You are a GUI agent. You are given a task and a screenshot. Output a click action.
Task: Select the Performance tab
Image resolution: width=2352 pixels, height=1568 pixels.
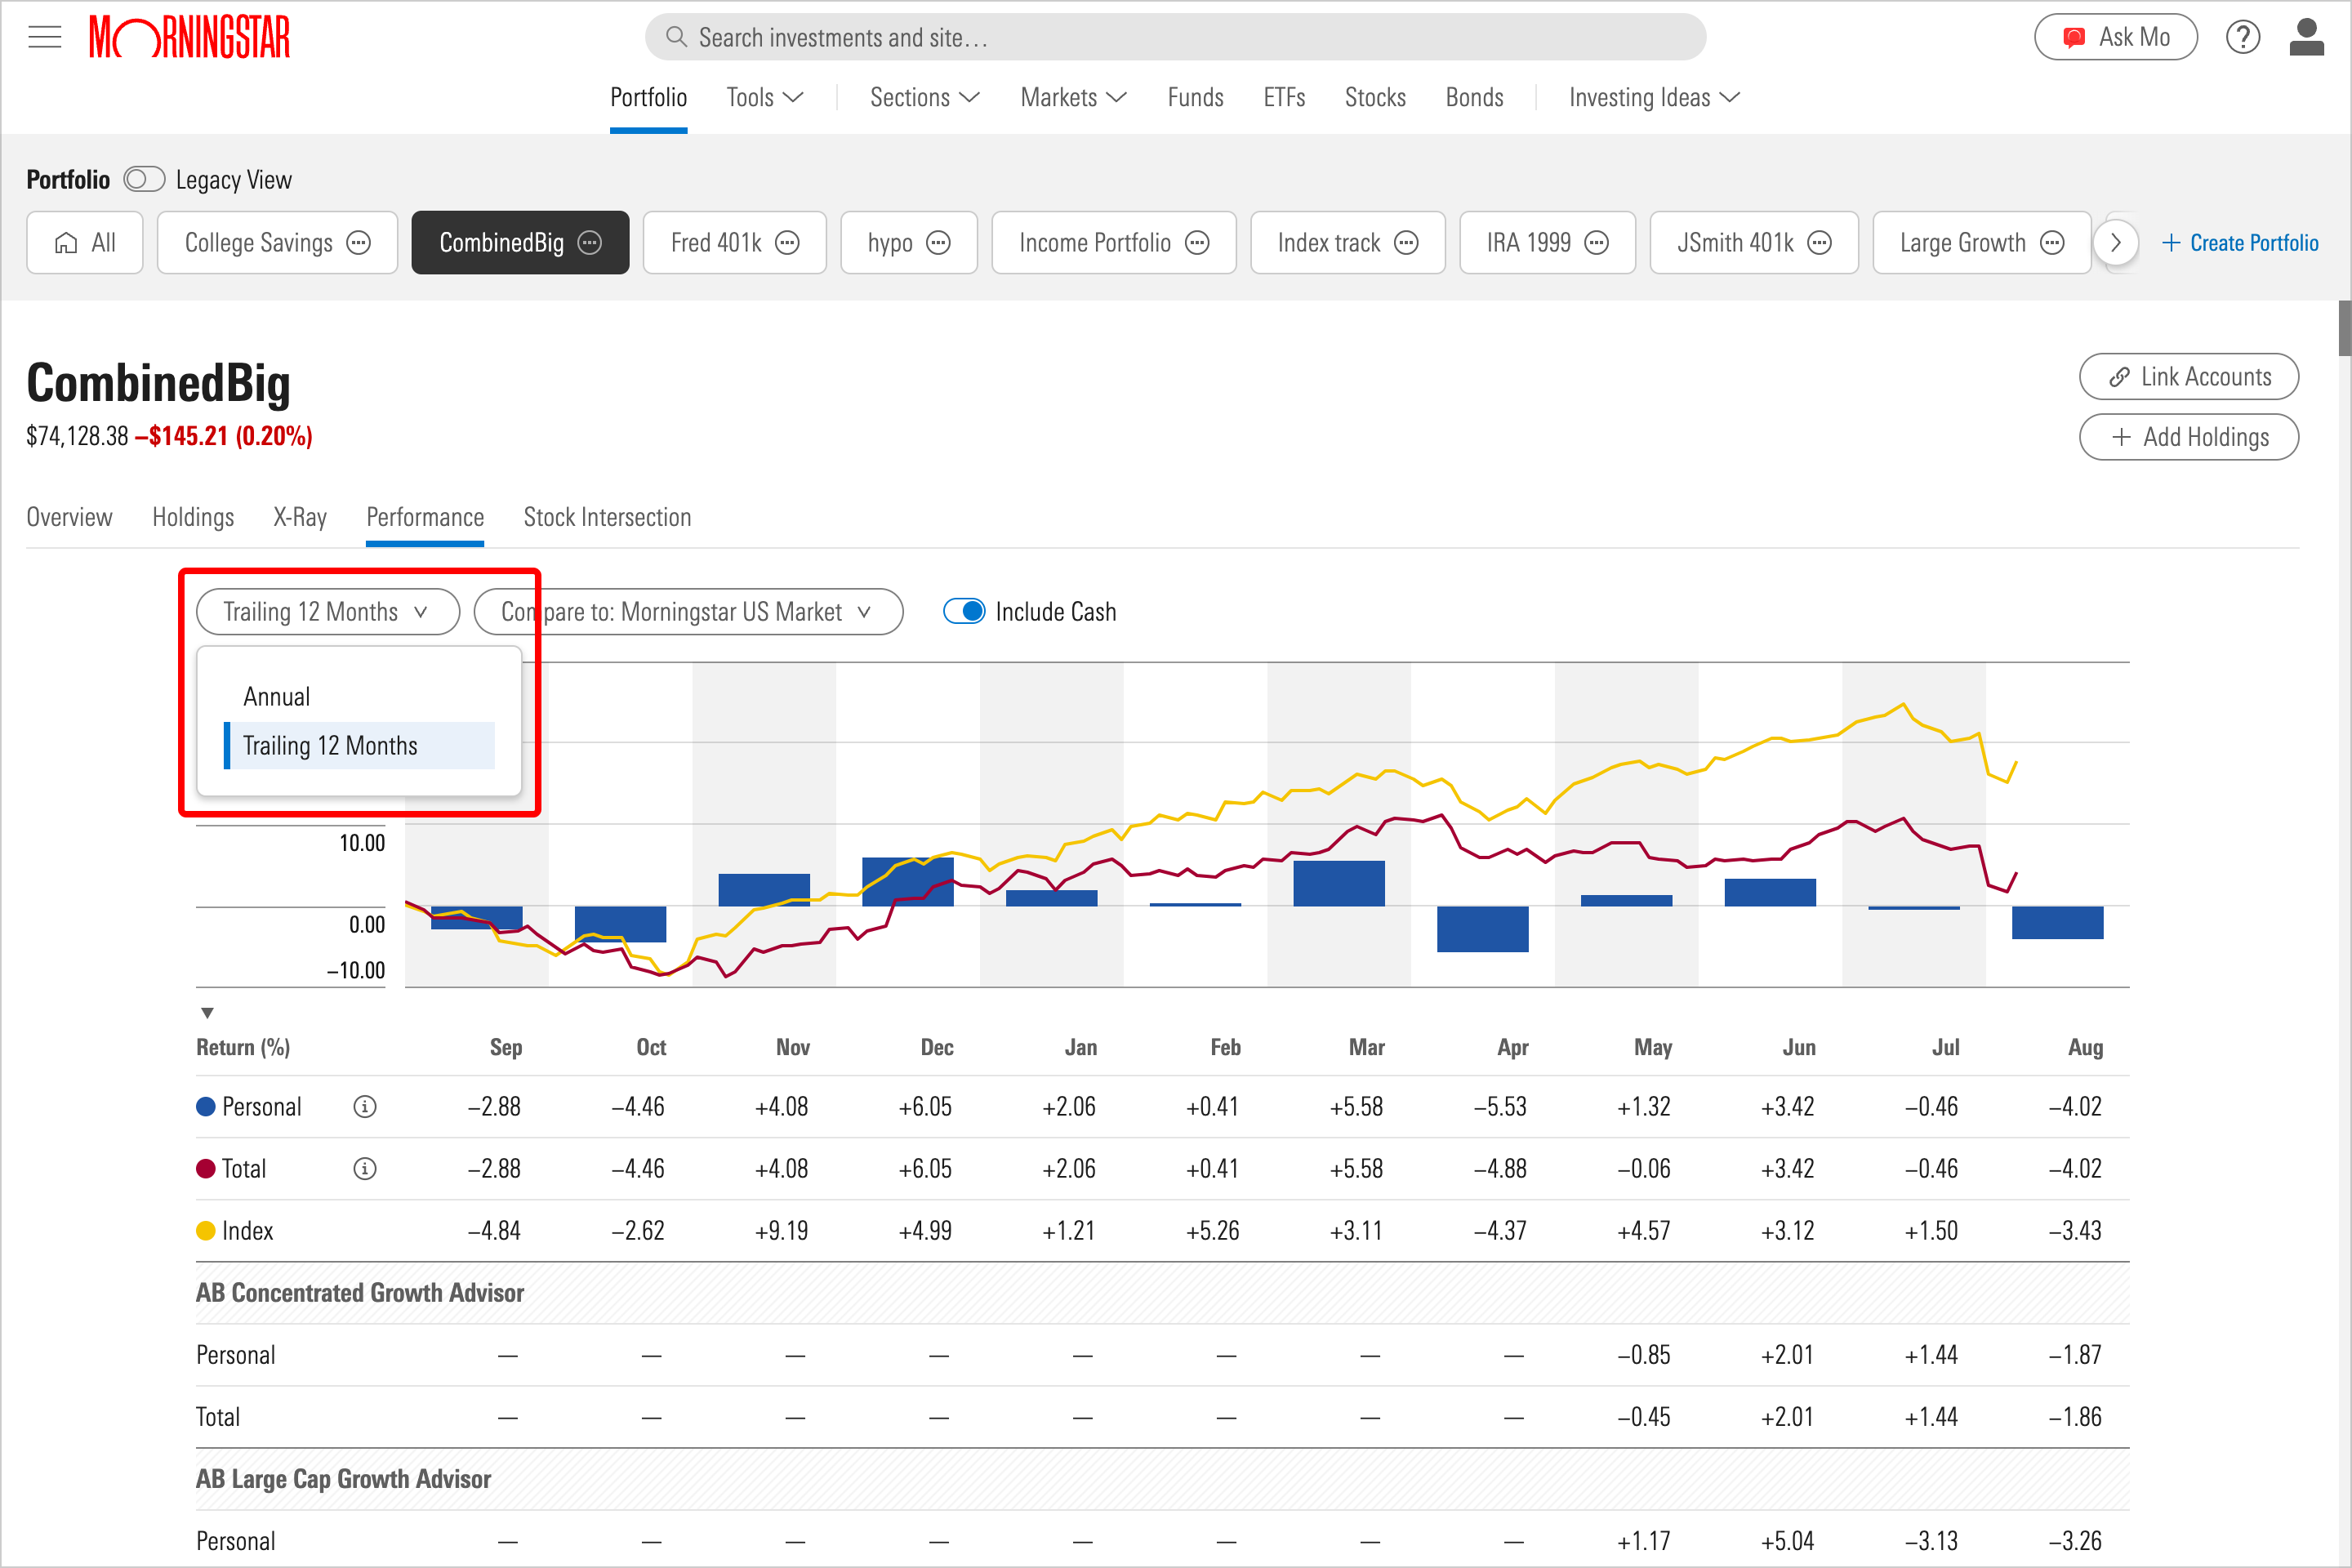[x=425, y=517]
